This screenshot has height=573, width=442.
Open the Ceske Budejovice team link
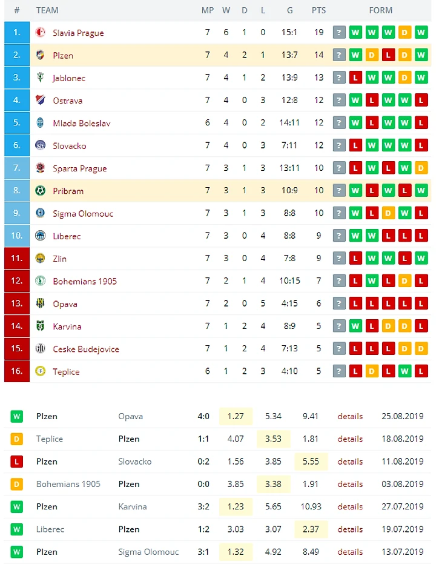pos(86,349)
